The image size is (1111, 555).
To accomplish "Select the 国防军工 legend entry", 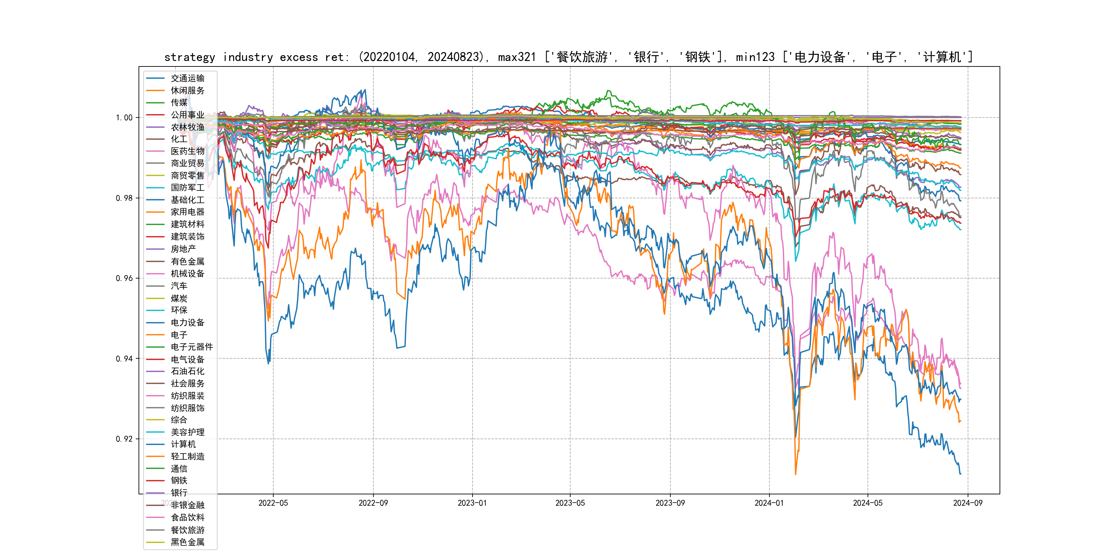I will (x=187, y=188).
